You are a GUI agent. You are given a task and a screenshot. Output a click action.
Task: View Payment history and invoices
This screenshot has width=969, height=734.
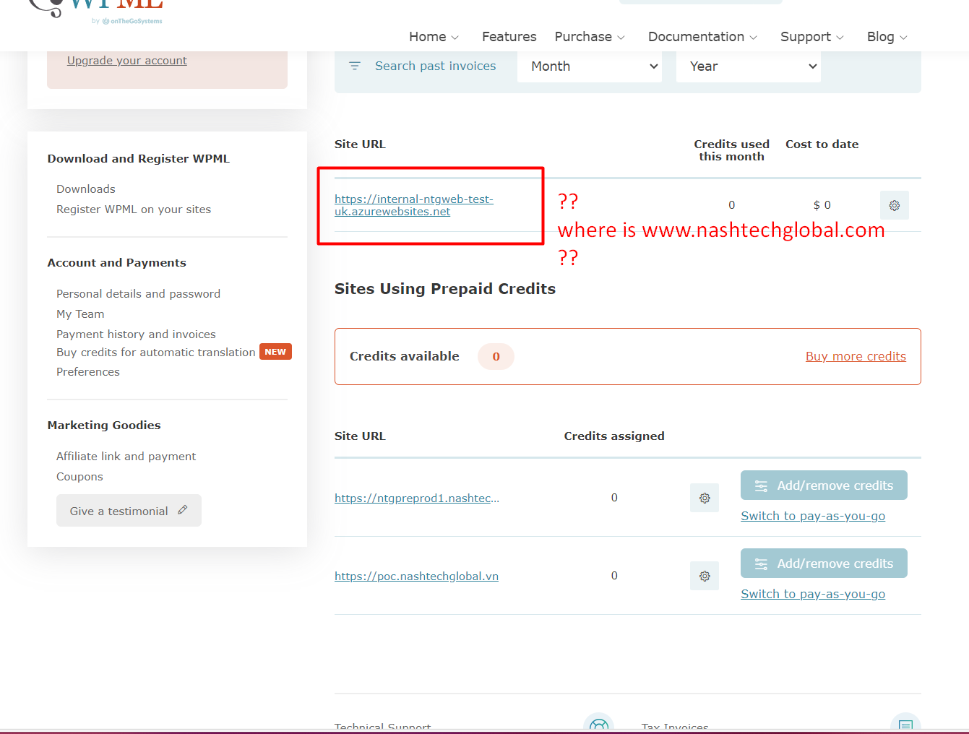pos(136,334)
